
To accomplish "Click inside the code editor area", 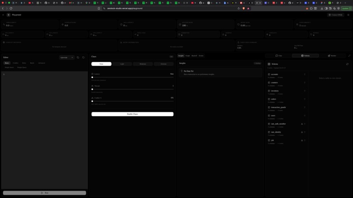I will tap(45, 130).
